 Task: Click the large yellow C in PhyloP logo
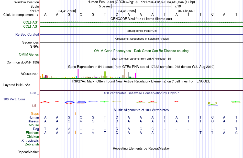coord(213,103)
